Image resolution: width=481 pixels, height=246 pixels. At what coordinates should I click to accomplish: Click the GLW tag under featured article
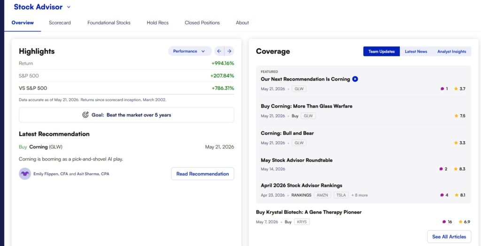[x=299, y=89]
